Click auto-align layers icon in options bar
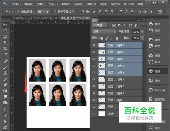The height and width of the screenshot is (131, 170). point(160,12)
